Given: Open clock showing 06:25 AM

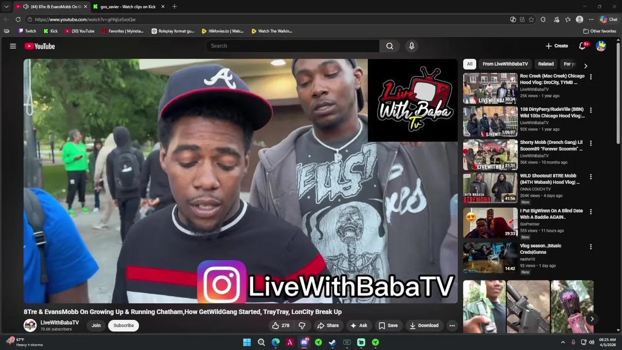Looking at the screenshot, I should pos(607,342).
